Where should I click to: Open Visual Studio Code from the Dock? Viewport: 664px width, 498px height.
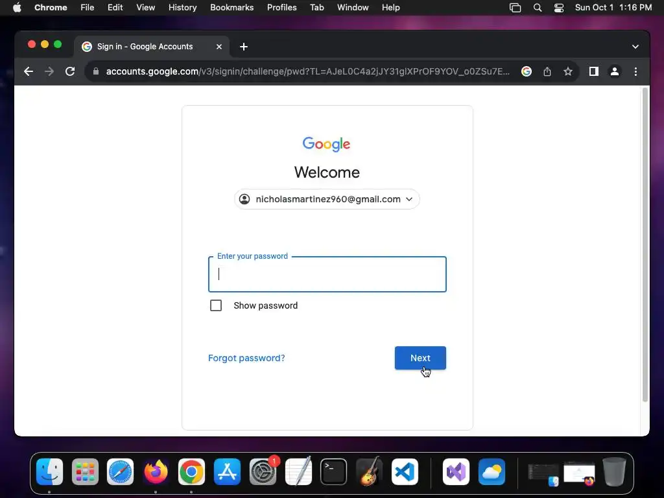click(405, 472)
